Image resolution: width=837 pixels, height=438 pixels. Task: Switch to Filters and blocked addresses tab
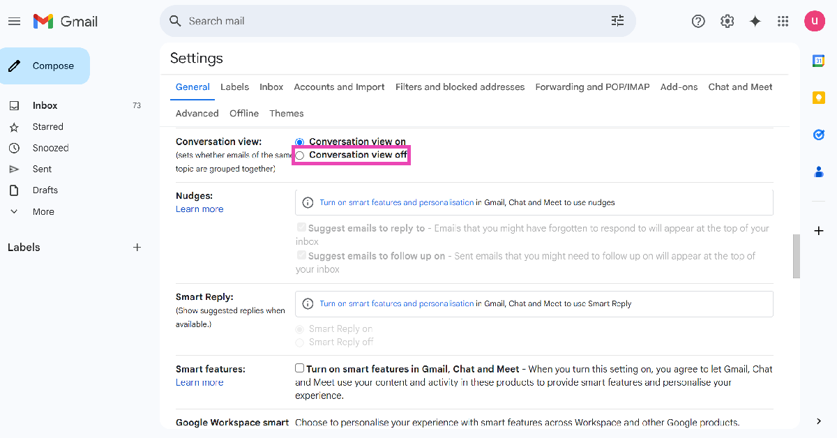pos(460,87)
